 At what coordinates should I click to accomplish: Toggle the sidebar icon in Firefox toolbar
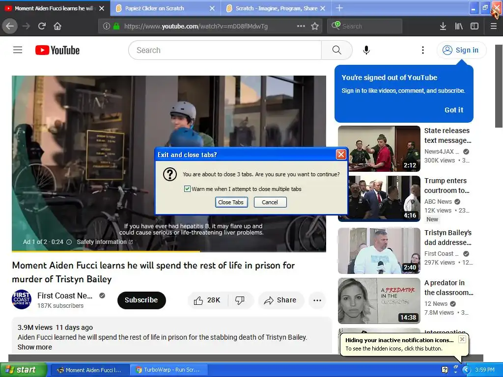[x=475, y=27]
